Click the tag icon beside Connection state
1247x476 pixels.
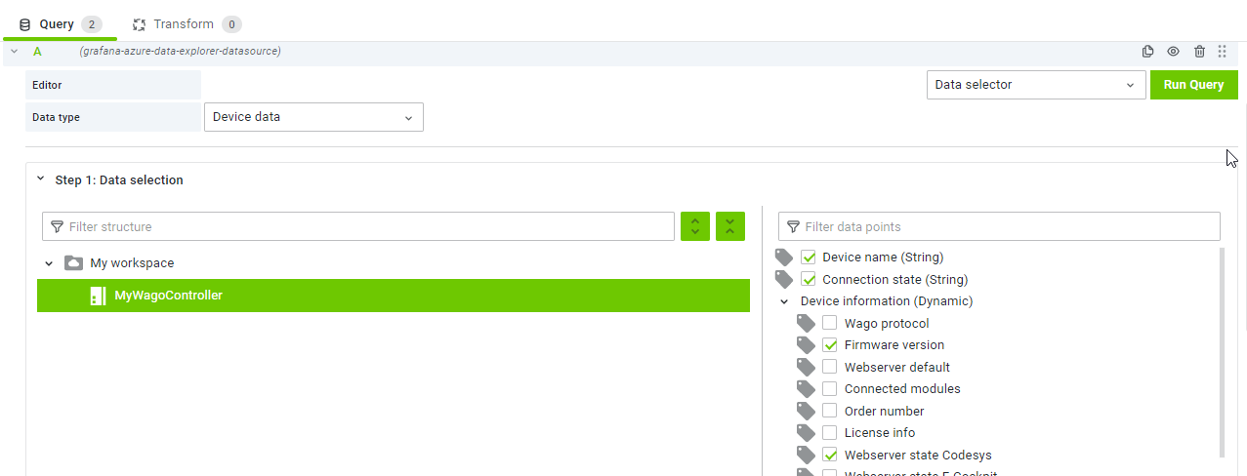tap(784, 279)
